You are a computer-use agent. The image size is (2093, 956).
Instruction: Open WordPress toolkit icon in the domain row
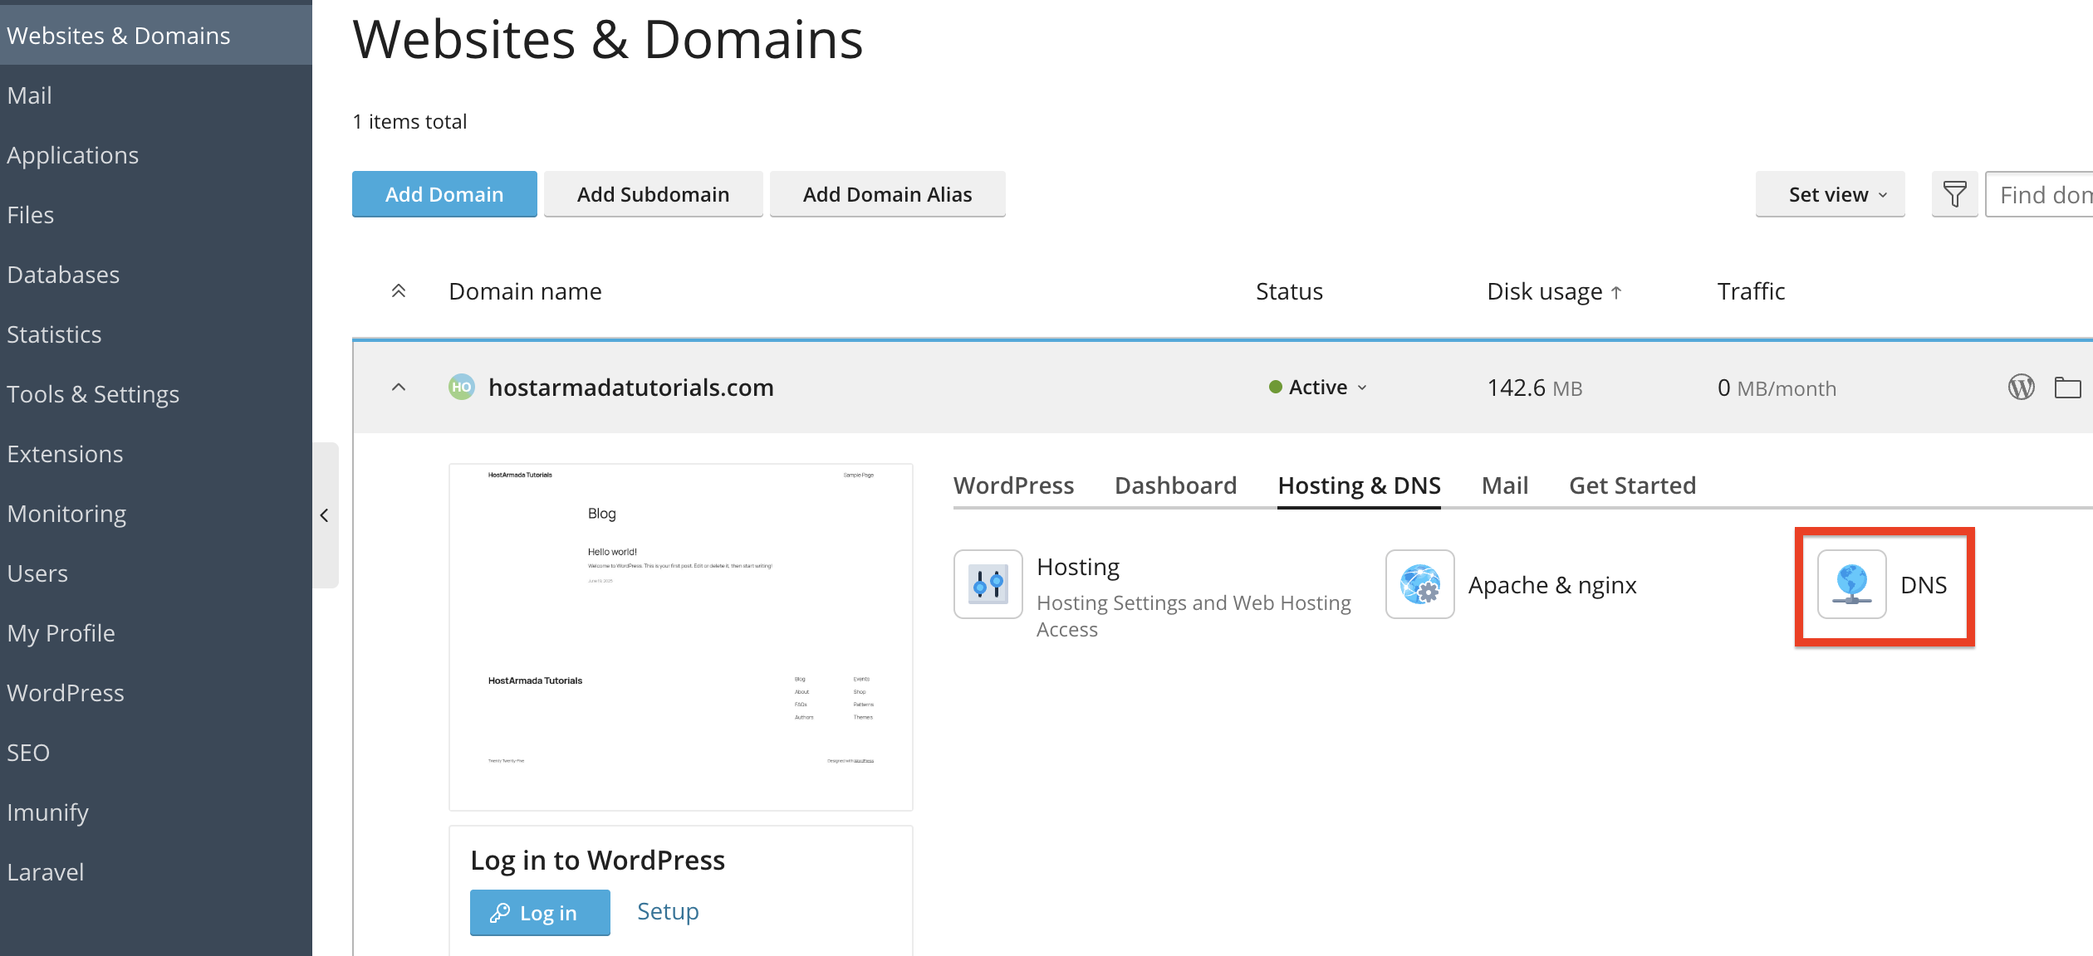coord(2022,387)
